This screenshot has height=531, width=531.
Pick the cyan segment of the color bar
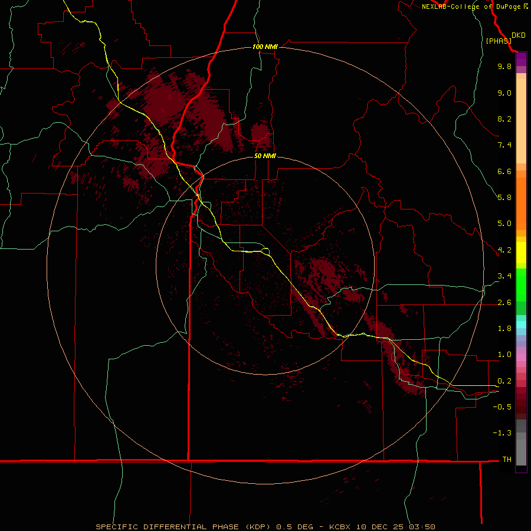click(x=521, y=324)
